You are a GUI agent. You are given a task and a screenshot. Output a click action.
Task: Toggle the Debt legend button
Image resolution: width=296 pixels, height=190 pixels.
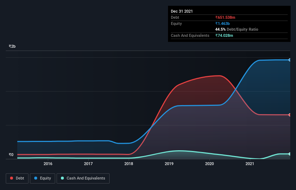[17, 178]
